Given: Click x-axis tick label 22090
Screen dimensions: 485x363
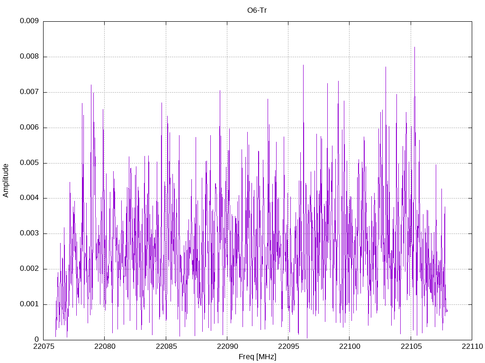Looking at the screenshot, I should pos(227,346).
